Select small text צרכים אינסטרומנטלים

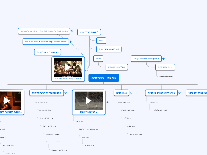pos(166,77)
